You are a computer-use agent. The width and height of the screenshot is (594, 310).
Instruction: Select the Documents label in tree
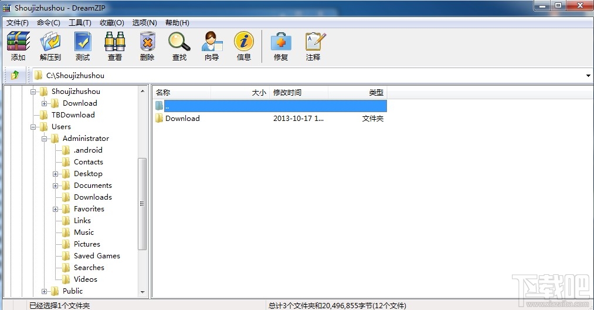[93, 186]
